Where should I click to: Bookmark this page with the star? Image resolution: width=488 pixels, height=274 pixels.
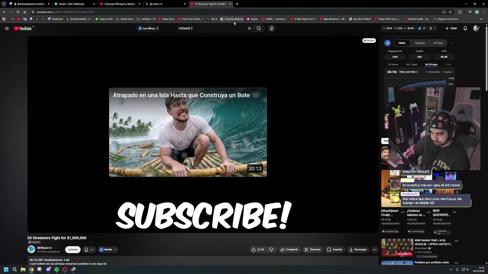coord(450,12)
